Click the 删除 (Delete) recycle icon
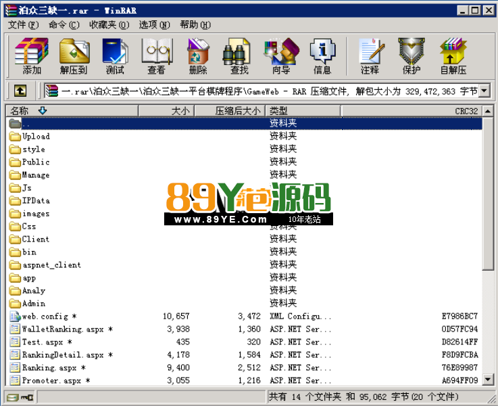 [198, 56]
